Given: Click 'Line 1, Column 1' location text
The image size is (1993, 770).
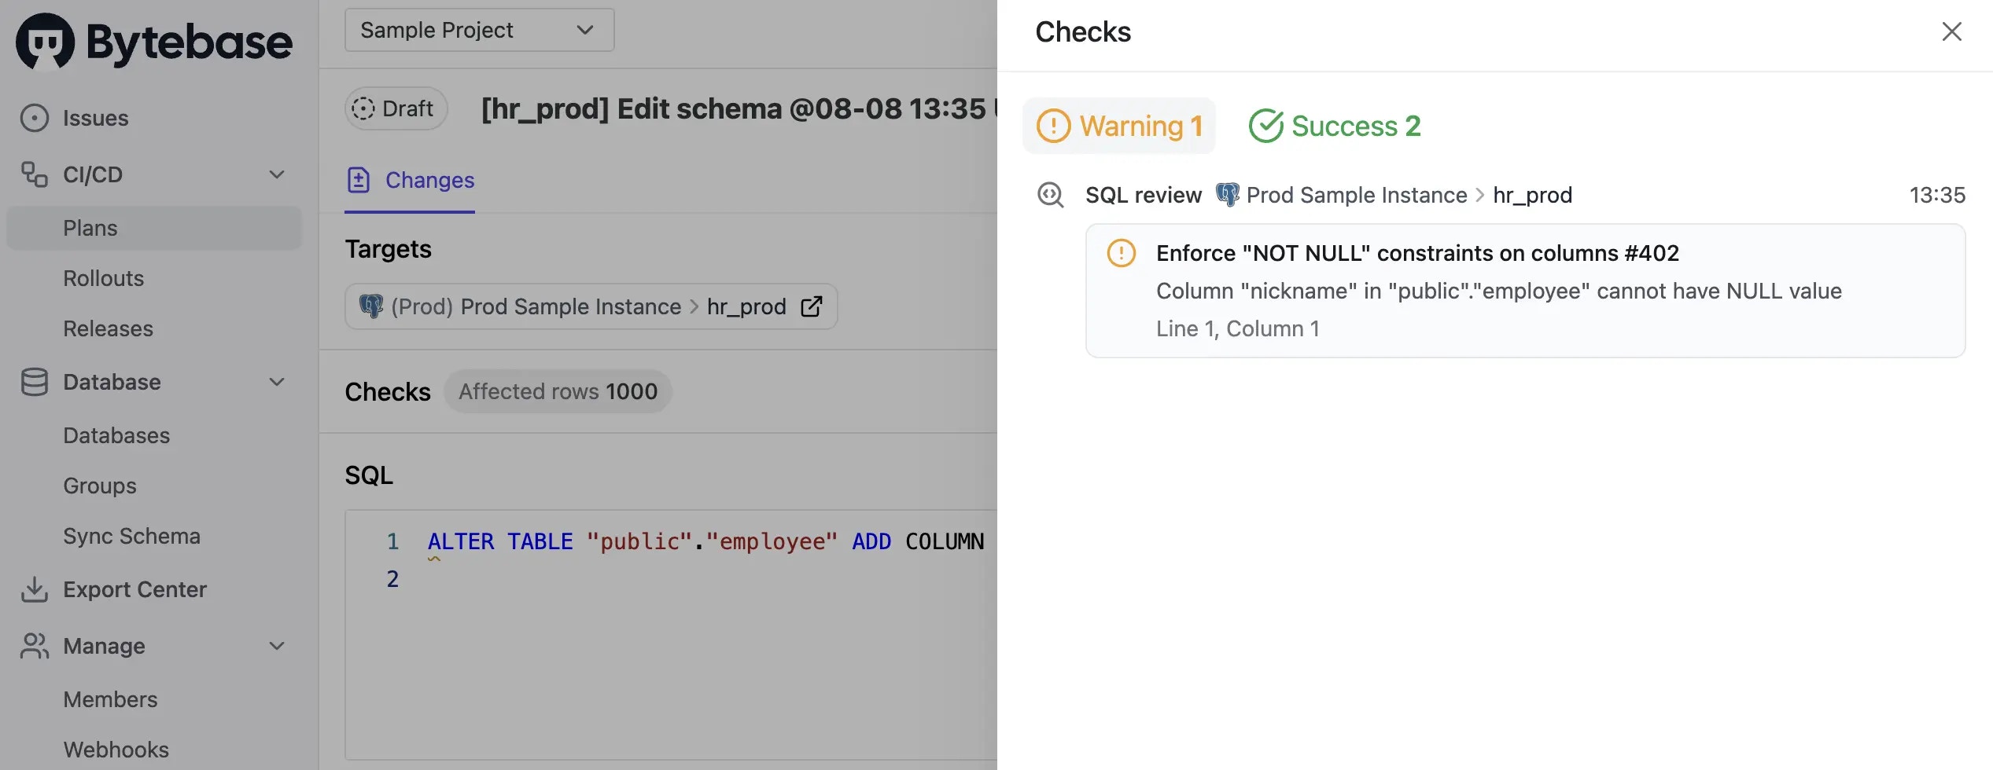Looking at the screenshot, I should [1238, 328].
